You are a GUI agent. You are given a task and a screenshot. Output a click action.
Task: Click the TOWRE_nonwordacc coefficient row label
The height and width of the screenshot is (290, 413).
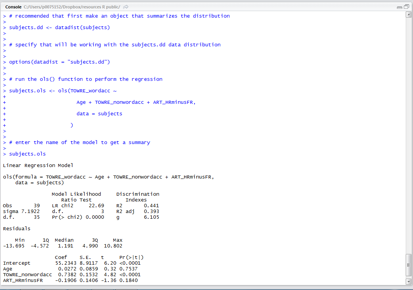(27, 275)
